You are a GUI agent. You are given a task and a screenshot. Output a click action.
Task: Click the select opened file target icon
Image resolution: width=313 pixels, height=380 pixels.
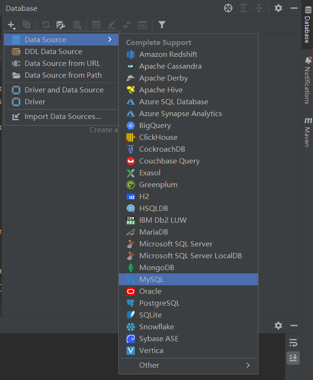[228, 8]
